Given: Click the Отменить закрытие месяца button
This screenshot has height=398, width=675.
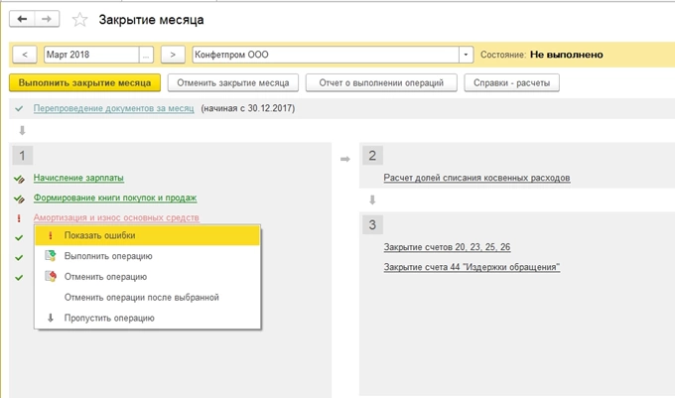Looking at the screenshot, I should [x=233, y=82].
